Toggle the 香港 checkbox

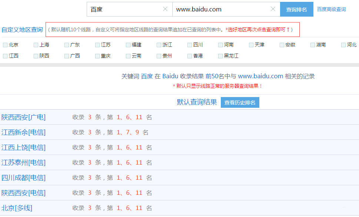[190, 56]
